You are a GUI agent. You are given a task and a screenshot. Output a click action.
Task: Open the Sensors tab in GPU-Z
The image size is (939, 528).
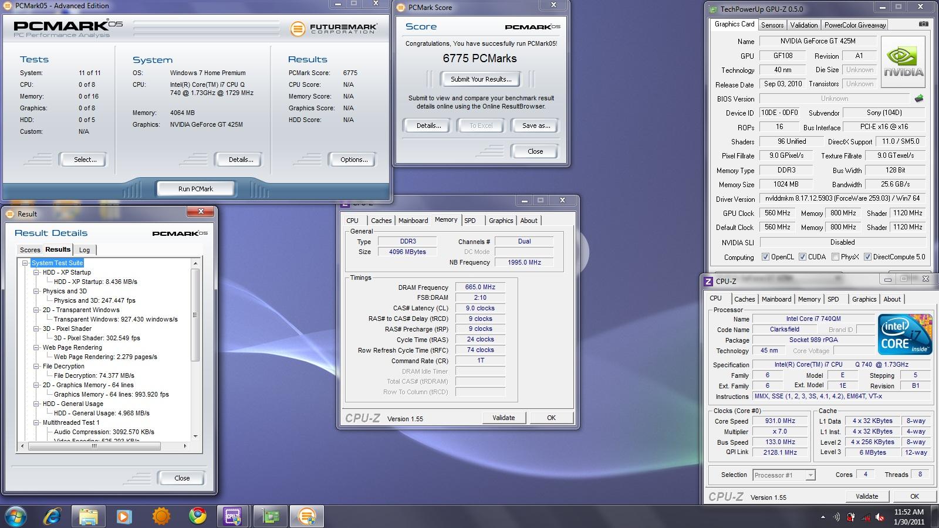772,25
